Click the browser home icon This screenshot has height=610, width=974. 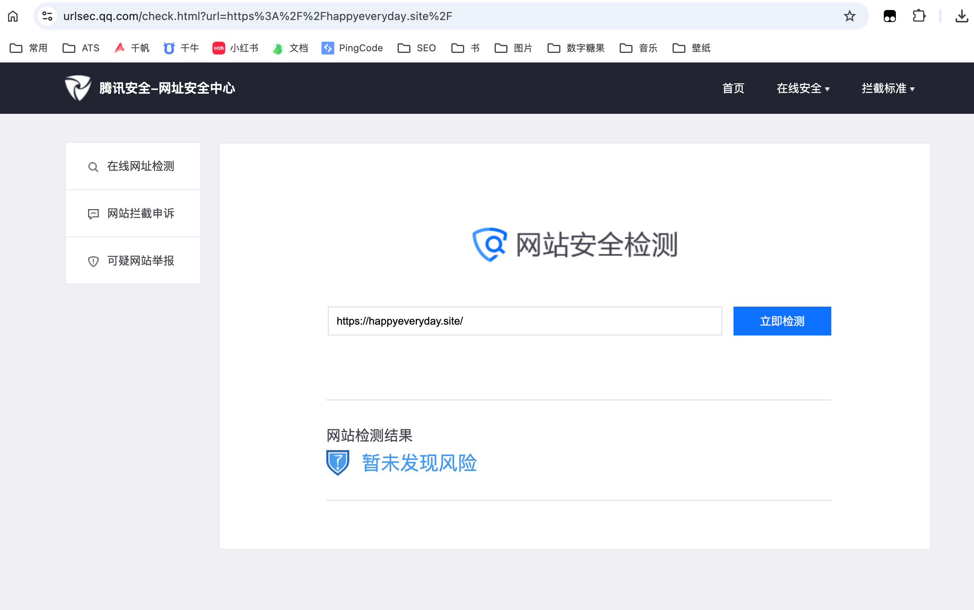point(13,16)
